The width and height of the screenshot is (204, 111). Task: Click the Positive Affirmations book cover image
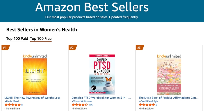169,76
